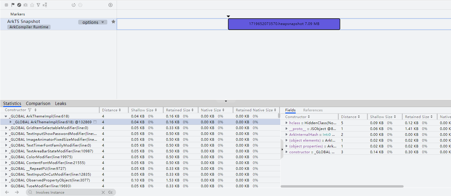Toggle the star favorite on ArkTS Snapshot
Screen dimensions: 451x196
coord(113,22)
